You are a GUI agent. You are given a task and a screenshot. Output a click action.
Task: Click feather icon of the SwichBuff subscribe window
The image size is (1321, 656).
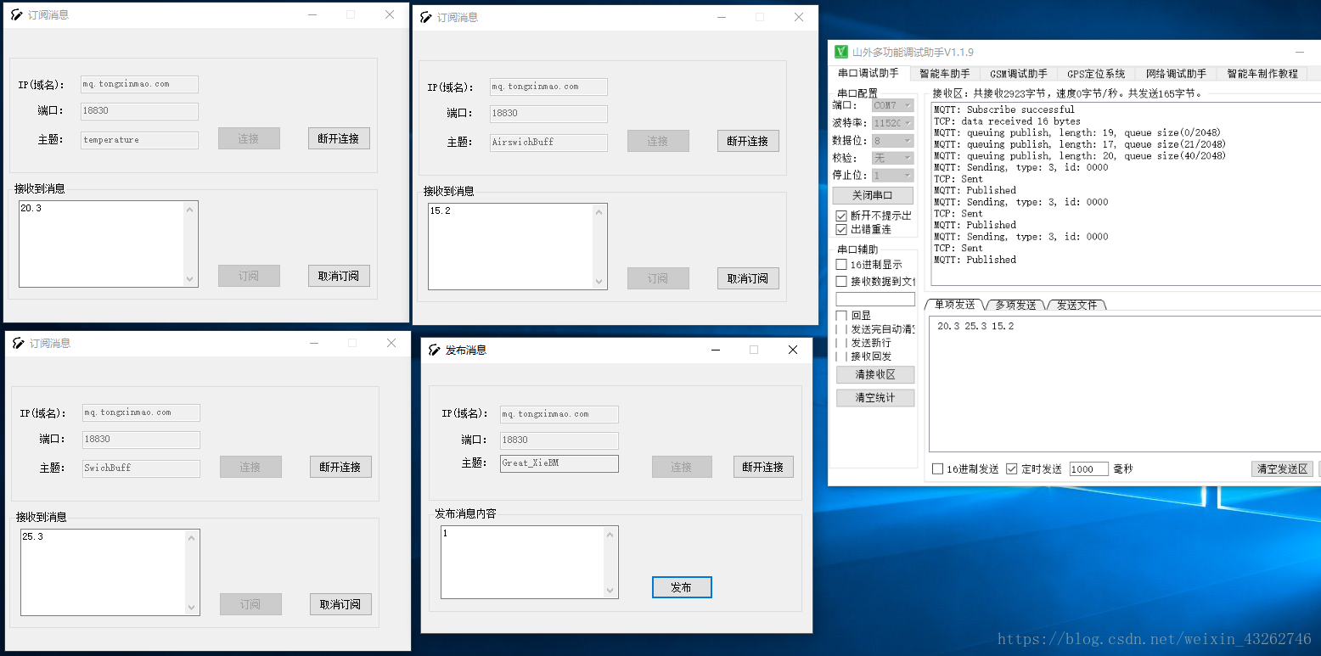click(x=19, y=343)
